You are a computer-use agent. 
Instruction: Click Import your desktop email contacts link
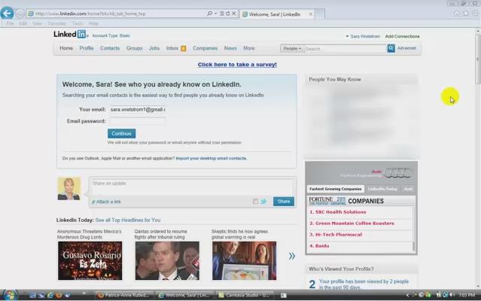211,158
